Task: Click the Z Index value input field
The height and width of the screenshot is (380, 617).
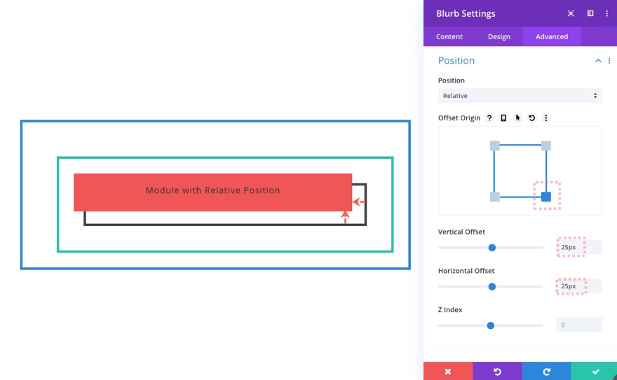Action: [x=578, y=325]
